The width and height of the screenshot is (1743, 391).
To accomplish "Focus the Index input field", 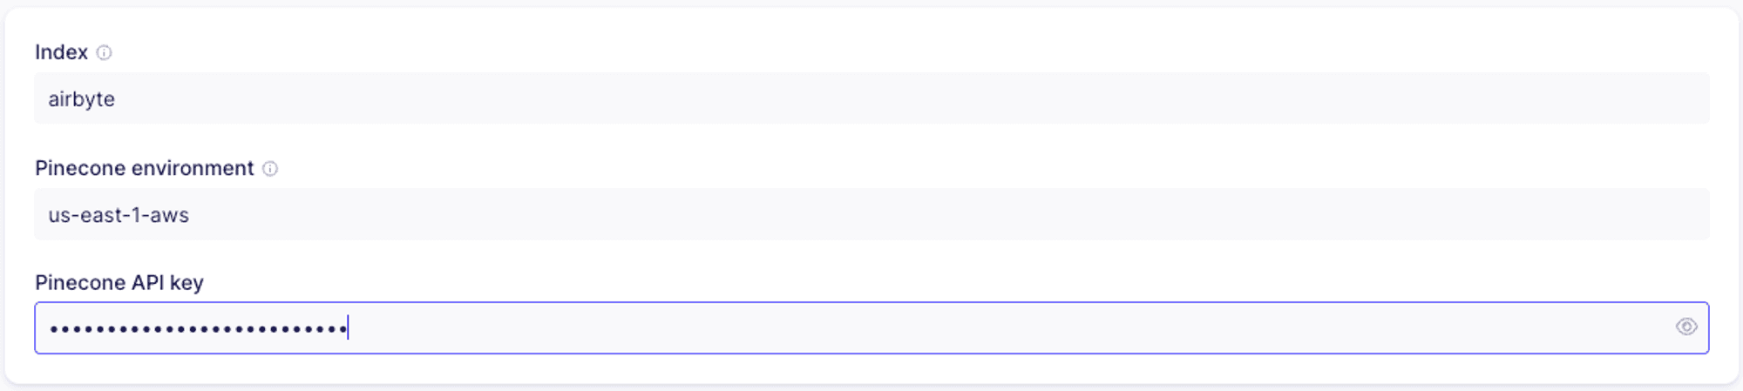I will [x=871, y=98].
